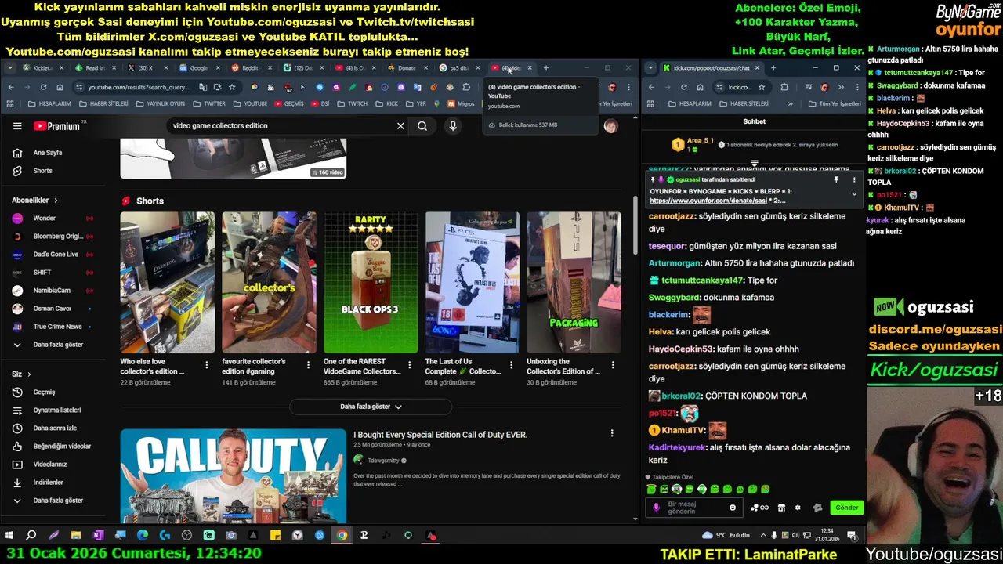This screenshot has height=564, width=1003.
Task: Switch to the Google browser tab
Action: point(198,68)
